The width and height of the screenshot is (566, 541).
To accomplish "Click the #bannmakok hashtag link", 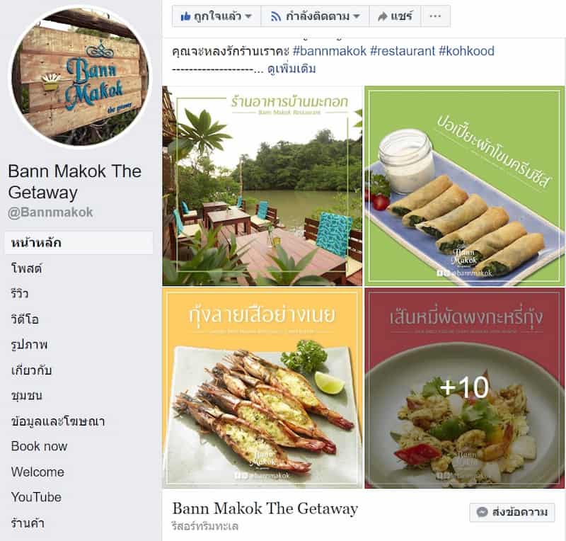I will pos(330,51).
